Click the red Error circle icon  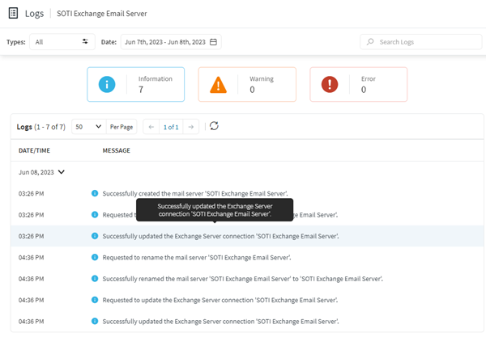tap(330, 84)
